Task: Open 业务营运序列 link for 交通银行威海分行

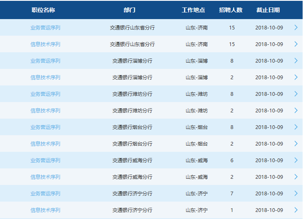Action: click(46, 161)
